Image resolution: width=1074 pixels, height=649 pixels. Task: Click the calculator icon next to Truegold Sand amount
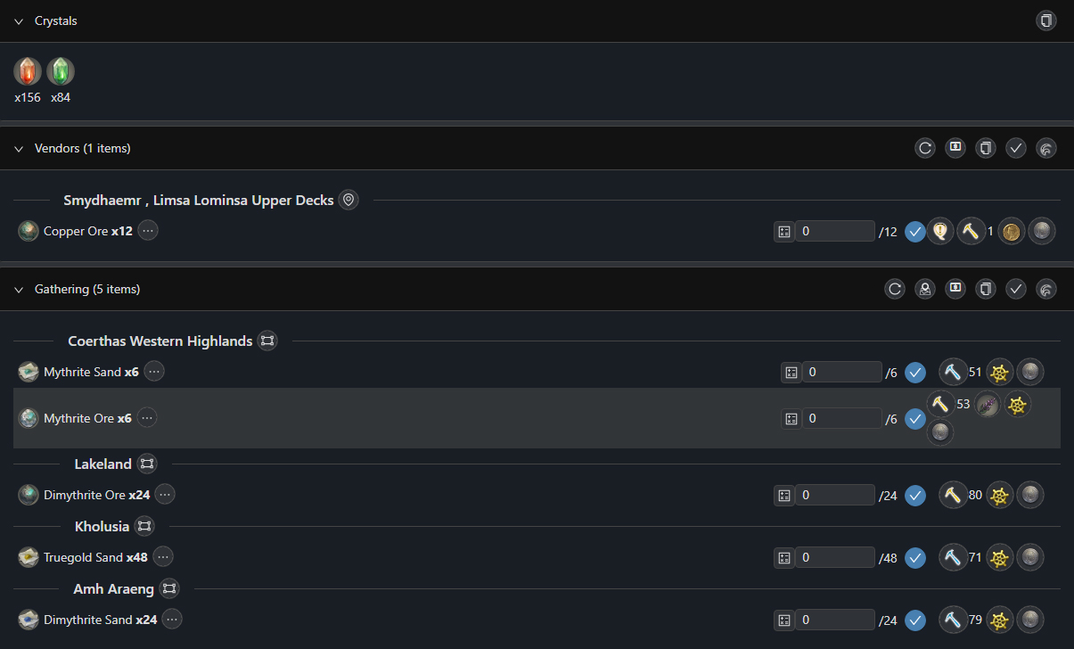click(x=783, y=556)
